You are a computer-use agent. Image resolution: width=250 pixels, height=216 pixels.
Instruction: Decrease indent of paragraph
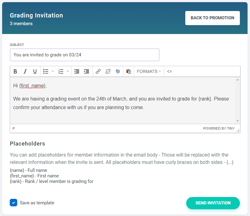pyautogui.click(x=77, y=71)
